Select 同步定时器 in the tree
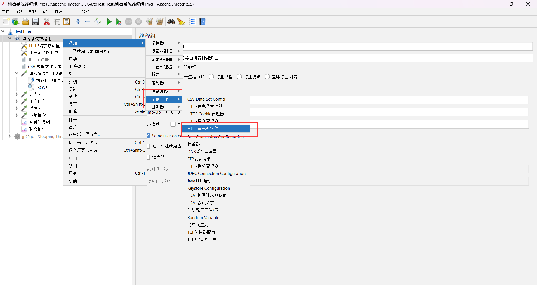Image resolution: width=537 pixels, height=285 pixels. click(x=39, y=60)
